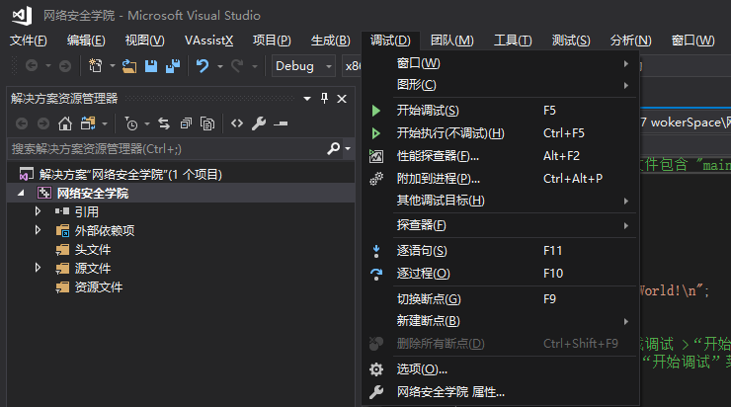
Task: Open the 团队(M) menu
Action: [452, 41]
